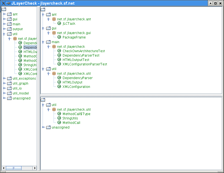This screenshot has width=224, height=173.
Task: Collapse net.sf.jlayercheck.util package in top-right panel
Action: coord(48,74)
